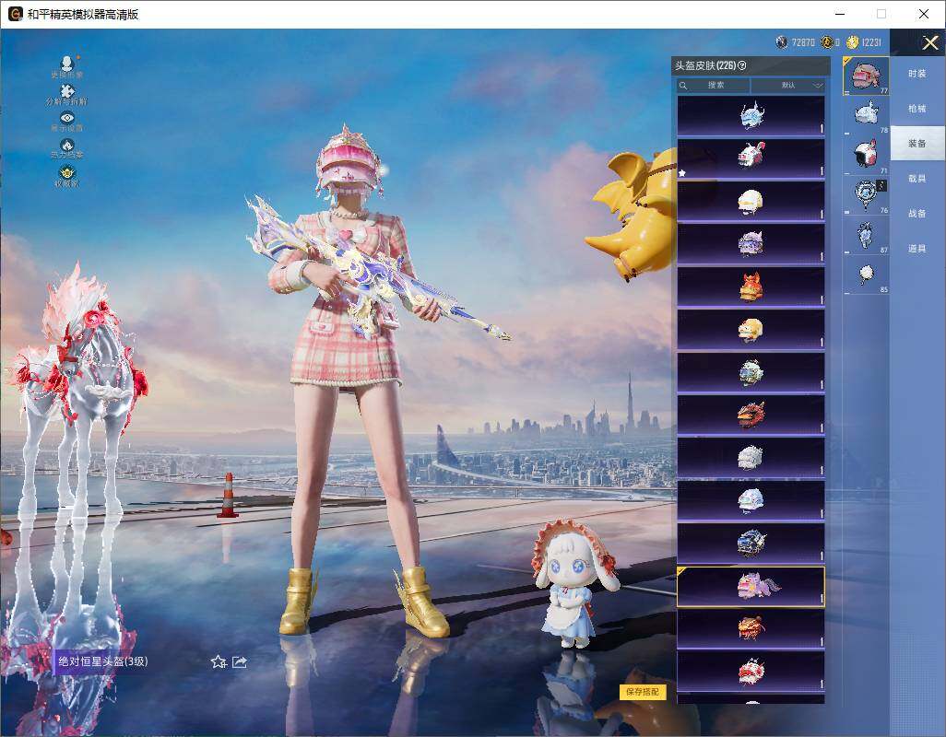Viewport: 946px width, 737px height.
Task: Click the white-haired doll pet companion
Action: tap(574, 584)
